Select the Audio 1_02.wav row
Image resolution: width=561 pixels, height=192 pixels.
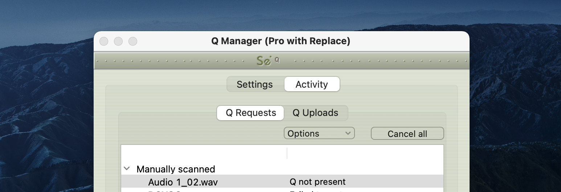tap(183, 181)
